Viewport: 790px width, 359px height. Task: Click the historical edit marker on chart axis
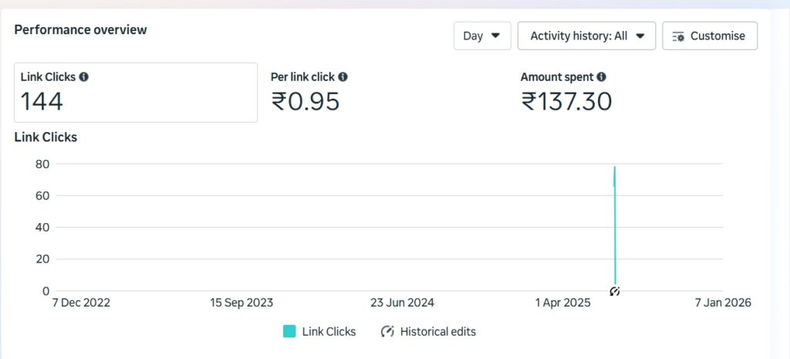point(615,291)
